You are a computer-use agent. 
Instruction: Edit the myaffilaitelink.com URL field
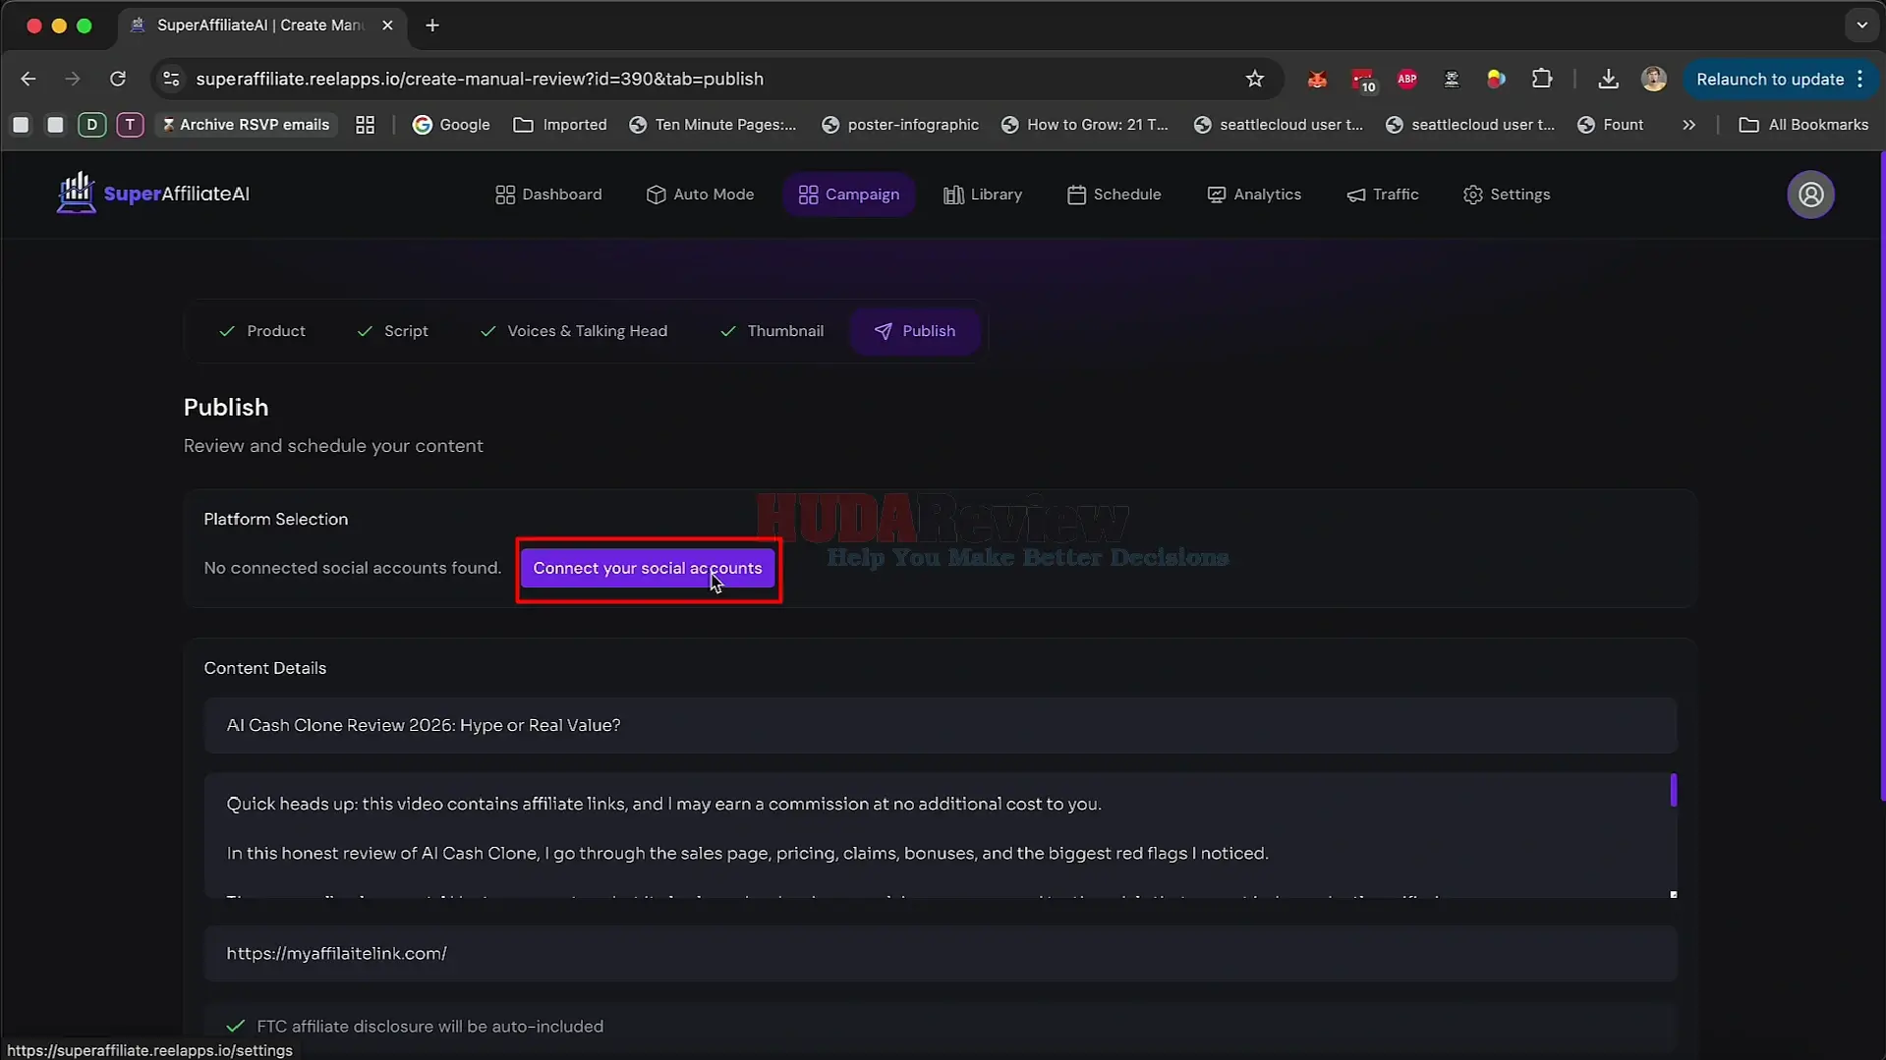click(x=940, y=953)
